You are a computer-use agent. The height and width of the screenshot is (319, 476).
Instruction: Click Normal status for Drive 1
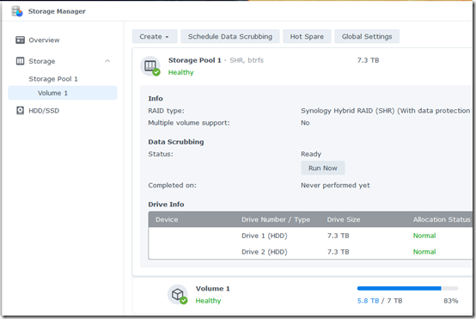[x=424, y=236]
